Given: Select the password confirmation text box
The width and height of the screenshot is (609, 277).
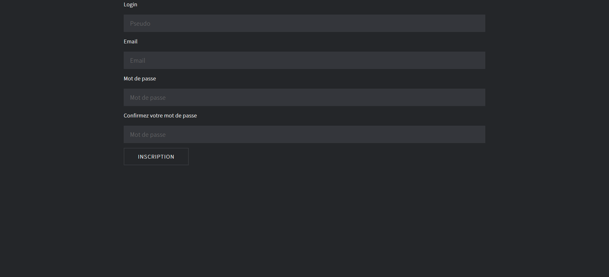Looking at the screenshot, I should pos(304,134).
